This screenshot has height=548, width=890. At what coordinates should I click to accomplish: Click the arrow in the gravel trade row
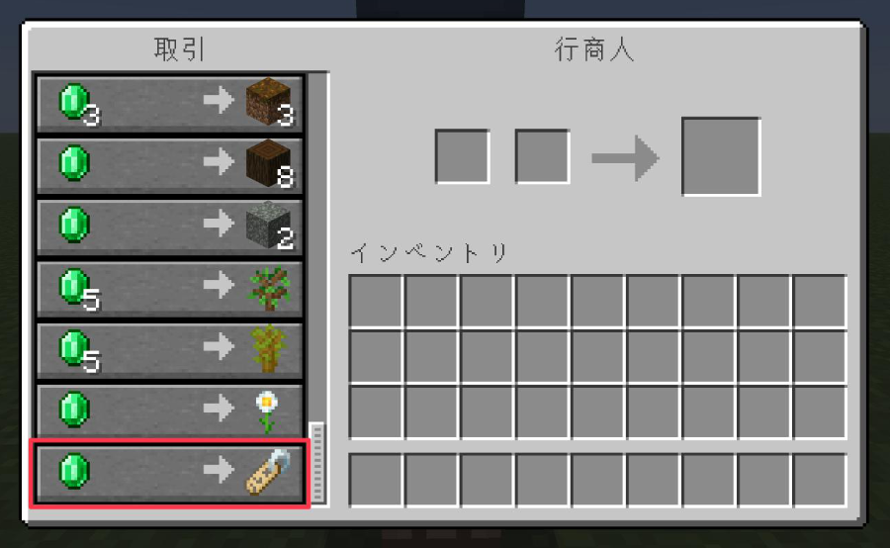point(219,223)
